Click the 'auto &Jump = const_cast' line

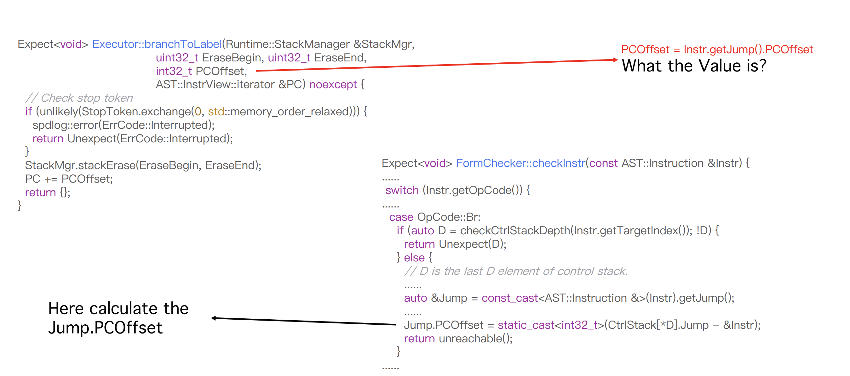[569, 298]
